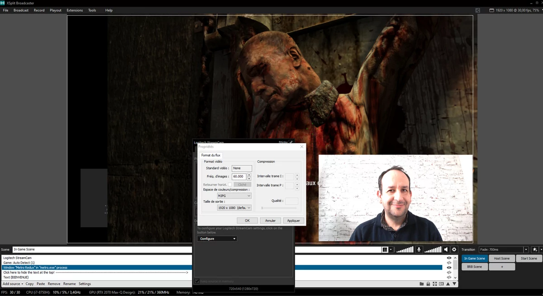The width and height of the screenshot is (543, 296).
Task: Move source up with the up arrow
Action: click(449, 284)
